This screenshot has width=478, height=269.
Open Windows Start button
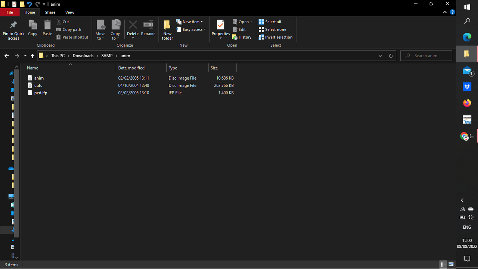[467, 7]
